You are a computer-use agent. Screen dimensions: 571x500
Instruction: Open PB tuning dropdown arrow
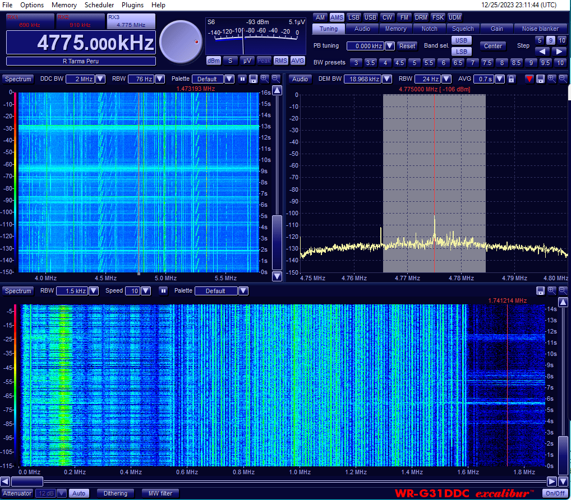pyautogui.click(x=390, y=46)
